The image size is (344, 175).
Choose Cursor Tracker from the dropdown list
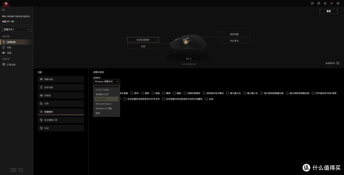tap(106, 90)
